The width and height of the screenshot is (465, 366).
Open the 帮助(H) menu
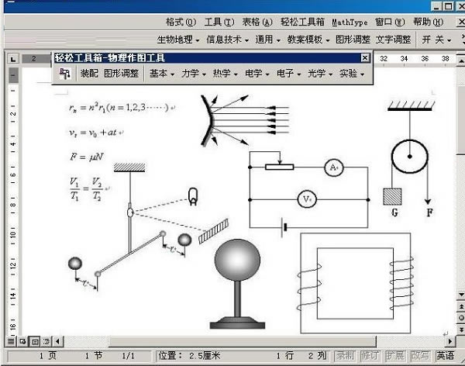point(429,22)
